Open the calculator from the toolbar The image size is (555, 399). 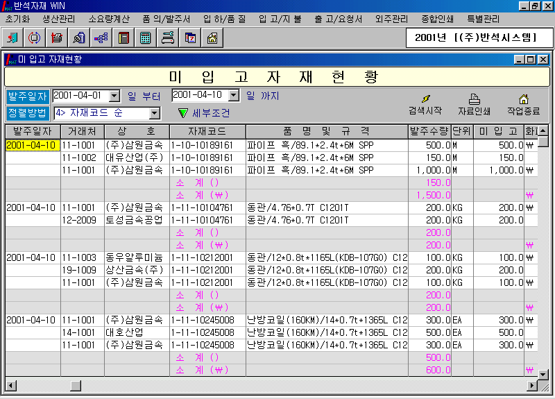145,37
